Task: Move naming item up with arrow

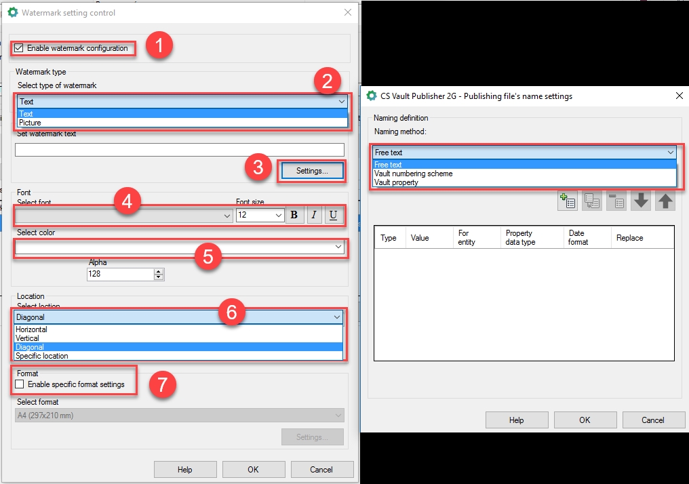Action: pyautogui.click(x=665, y=201)
